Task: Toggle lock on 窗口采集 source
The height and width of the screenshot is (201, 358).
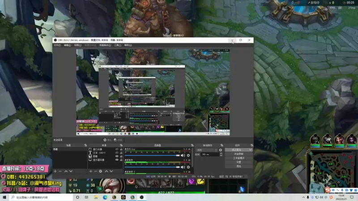Action: 121,149
